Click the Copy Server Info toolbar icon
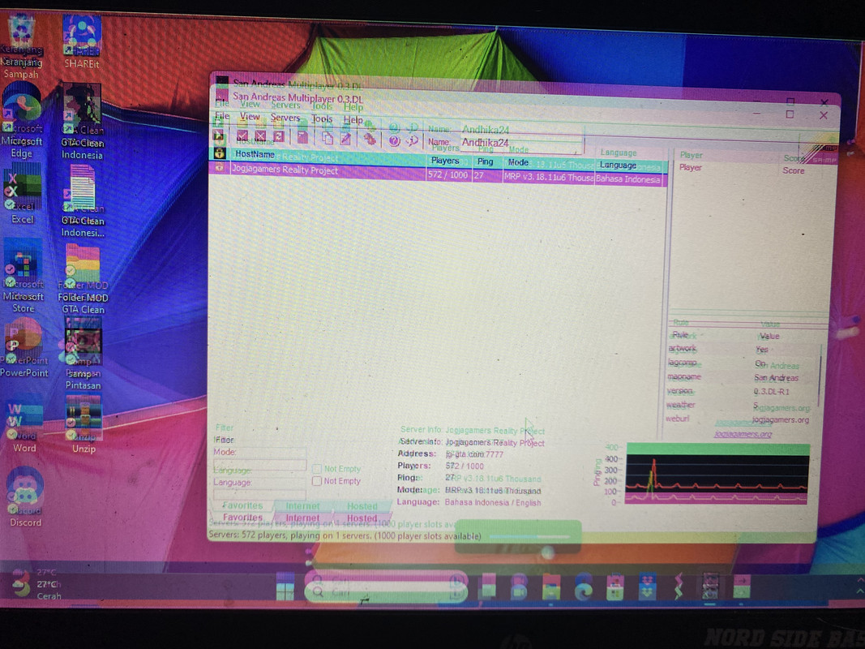 [x=328, y=137]
